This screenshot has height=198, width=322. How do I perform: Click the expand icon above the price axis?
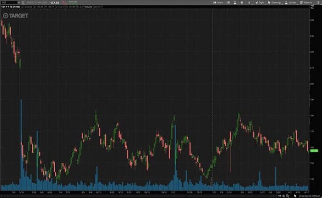pos(312,7)
